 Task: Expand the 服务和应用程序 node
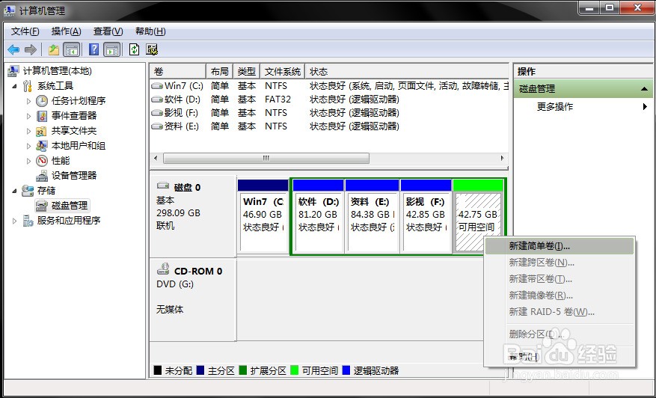pyautogui.click(x=16, y=221)
